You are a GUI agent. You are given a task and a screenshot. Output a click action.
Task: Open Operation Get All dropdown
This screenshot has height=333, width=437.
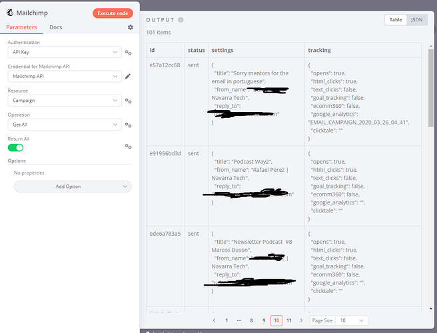pyautogui.click(x=65, y=125)
